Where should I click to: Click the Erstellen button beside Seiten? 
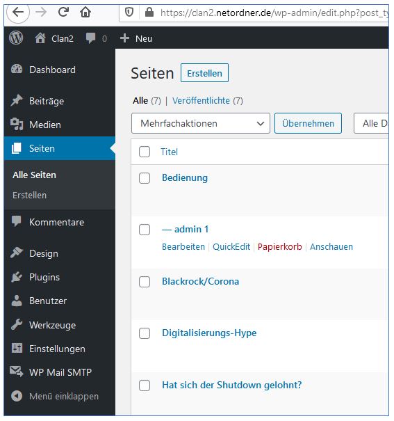204,73
